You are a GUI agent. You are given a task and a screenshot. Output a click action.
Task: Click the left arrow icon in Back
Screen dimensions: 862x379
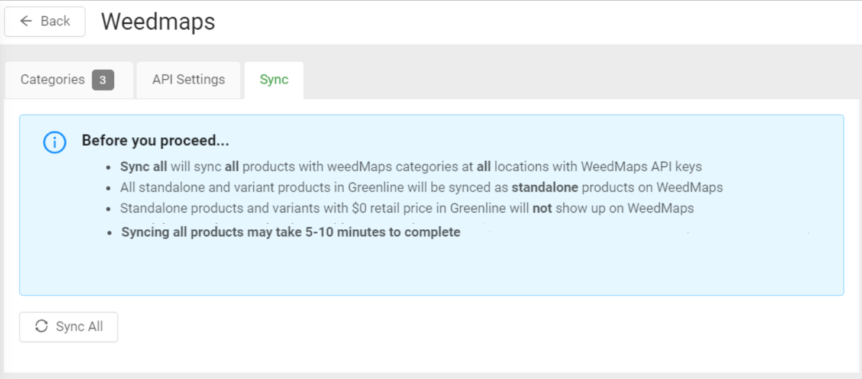(x=26, y=21)
